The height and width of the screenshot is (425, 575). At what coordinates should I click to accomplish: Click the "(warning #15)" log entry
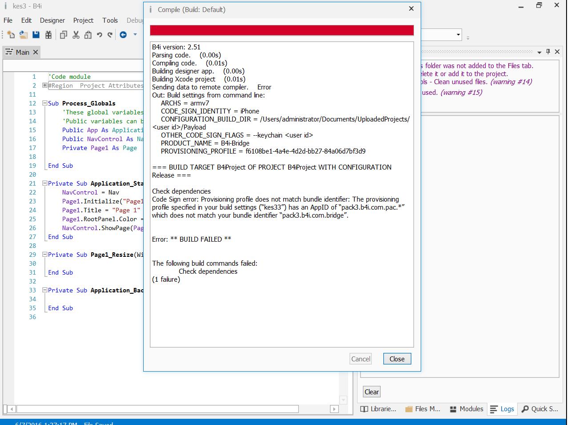(461, 93)
